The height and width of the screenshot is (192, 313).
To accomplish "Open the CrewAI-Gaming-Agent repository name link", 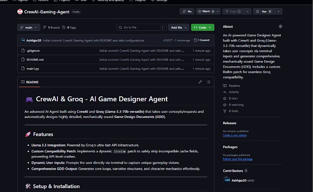I will coord(47,12).
